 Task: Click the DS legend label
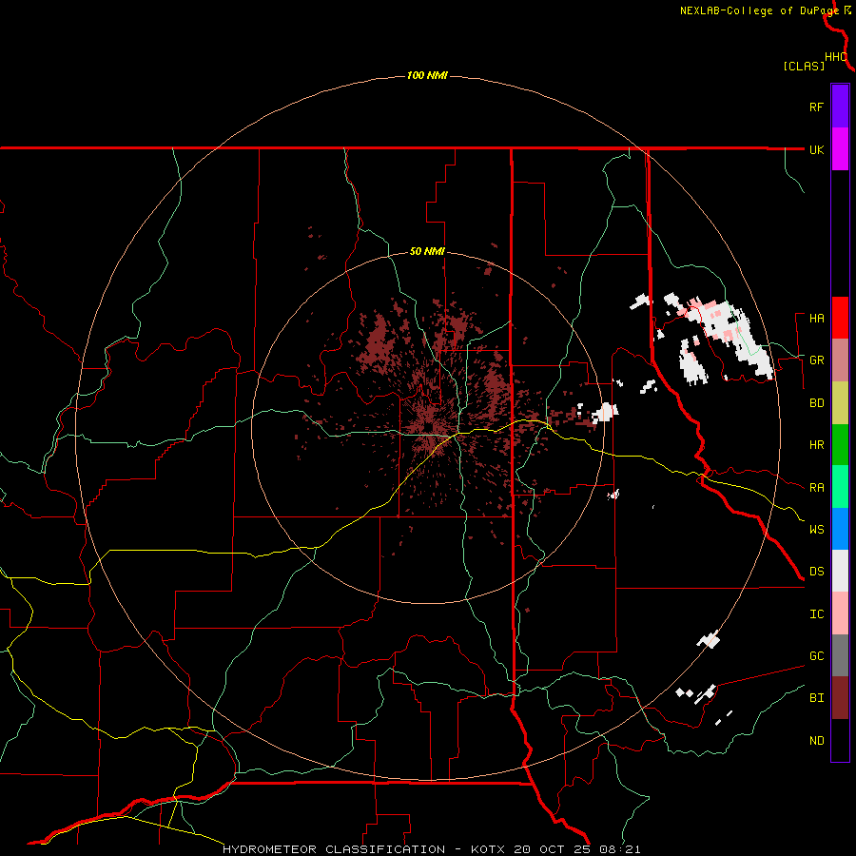817,572
